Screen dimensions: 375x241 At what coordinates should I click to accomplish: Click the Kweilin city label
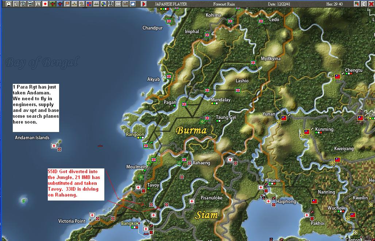tap(360, 198)
